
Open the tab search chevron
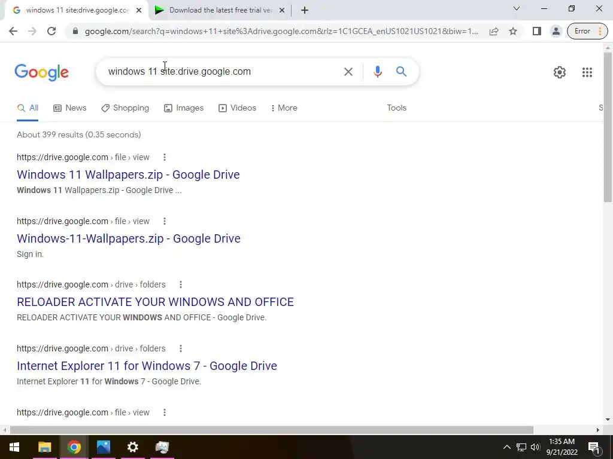(x=517, y=8)
